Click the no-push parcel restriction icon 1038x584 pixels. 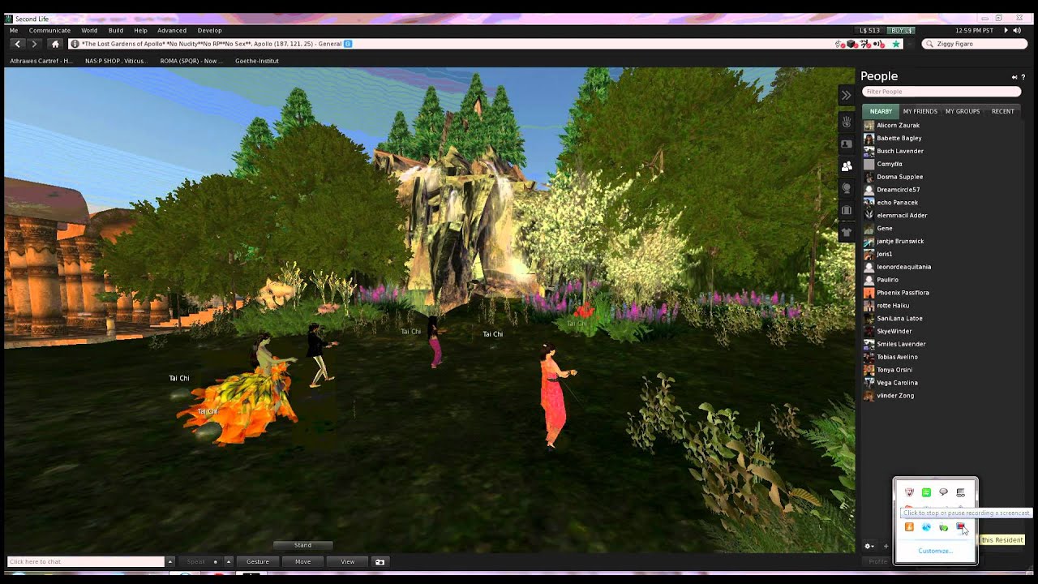[865, 44]
